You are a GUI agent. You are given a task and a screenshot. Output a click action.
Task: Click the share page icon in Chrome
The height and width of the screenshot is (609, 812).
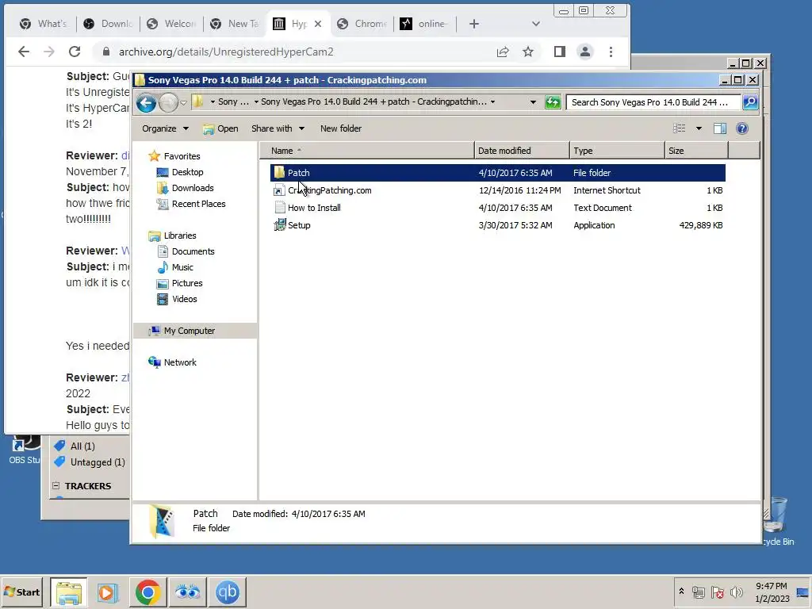(x=502, y=52)
